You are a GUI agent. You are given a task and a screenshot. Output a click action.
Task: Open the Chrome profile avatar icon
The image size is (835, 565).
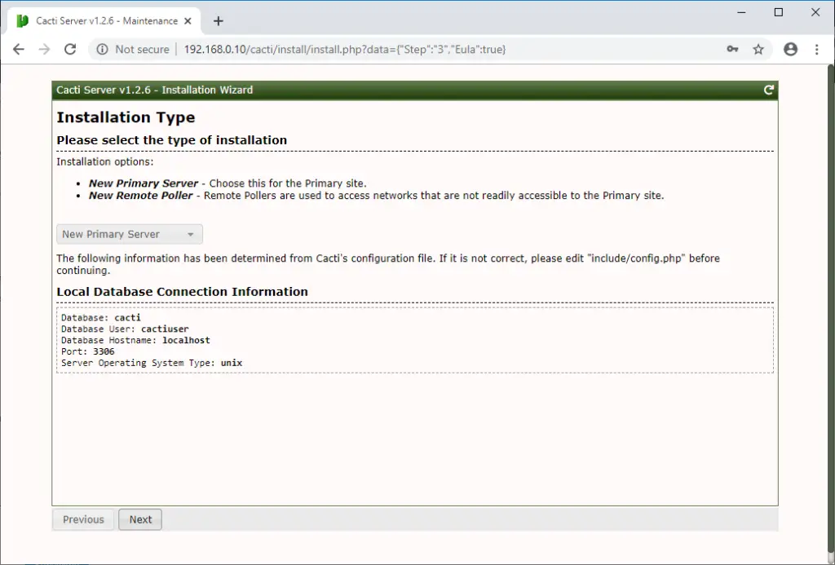pos(790,49)
